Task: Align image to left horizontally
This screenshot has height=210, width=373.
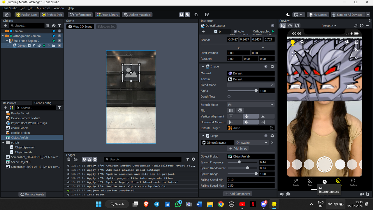Action: click(x=231, y=122)
